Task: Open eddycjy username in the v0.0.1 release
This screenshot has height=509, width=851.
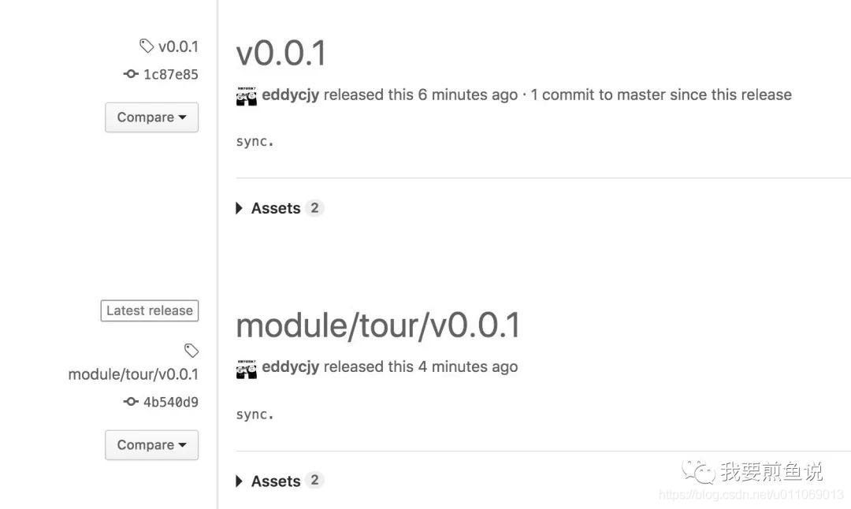Action: pos(290,95)
